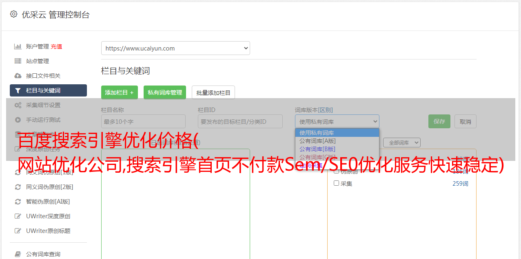Open the 全部词库 filter dropdown
The height and width of the screenshot is (259, 521).
(401, 143)
